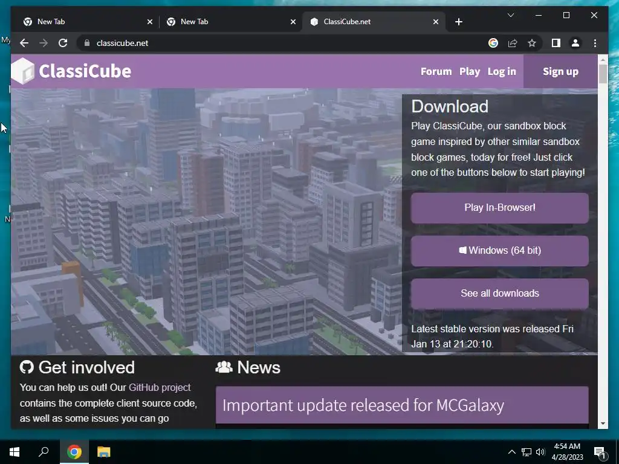Click Chrome icon in the taskbar
This screenshot has width=619, height=464.
[74, 452]
